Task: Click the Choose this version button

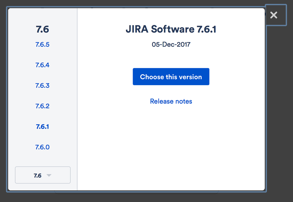Action: pos(171,77)
